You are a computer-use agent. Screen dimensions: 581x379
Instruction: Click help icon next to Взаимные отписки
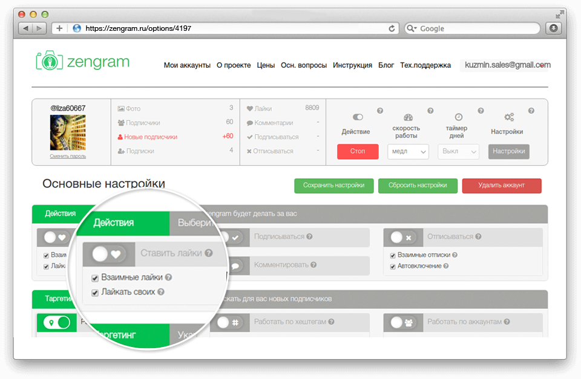pos(455,254)
